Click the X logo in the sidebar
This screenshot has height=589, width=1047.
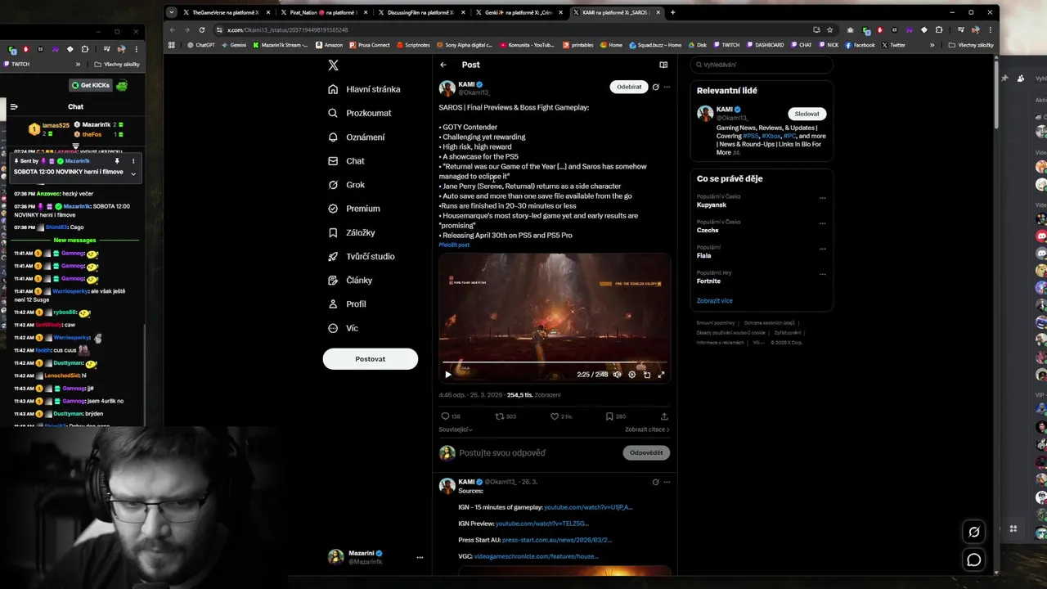coord(333,65)
